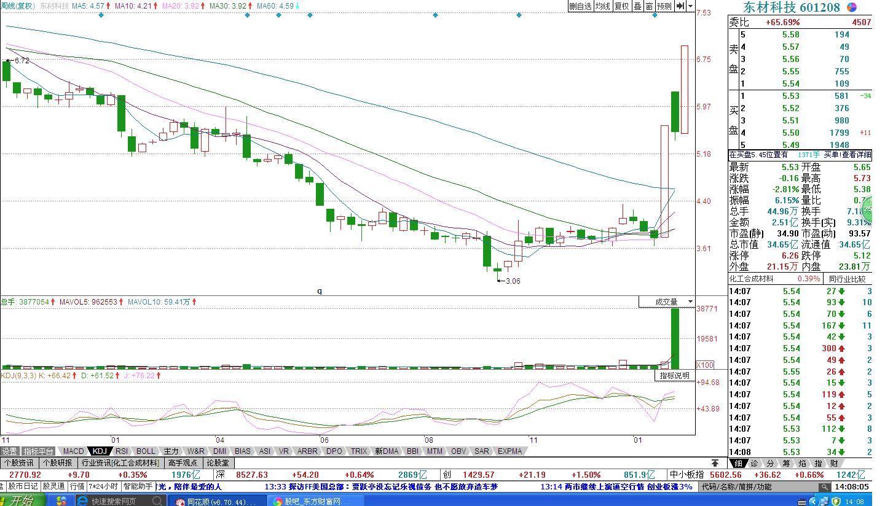Image resolution: width=885 pixels, height=506 pixels.
Task: Click the 代码/名称/简拼/功能 search field
Action: point(759,486)
